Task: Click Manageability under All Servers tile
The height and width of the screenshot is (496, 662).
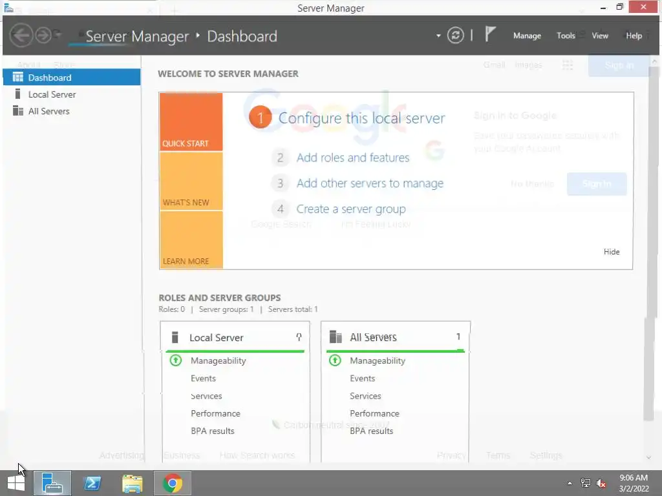Action: coord(378,360)
